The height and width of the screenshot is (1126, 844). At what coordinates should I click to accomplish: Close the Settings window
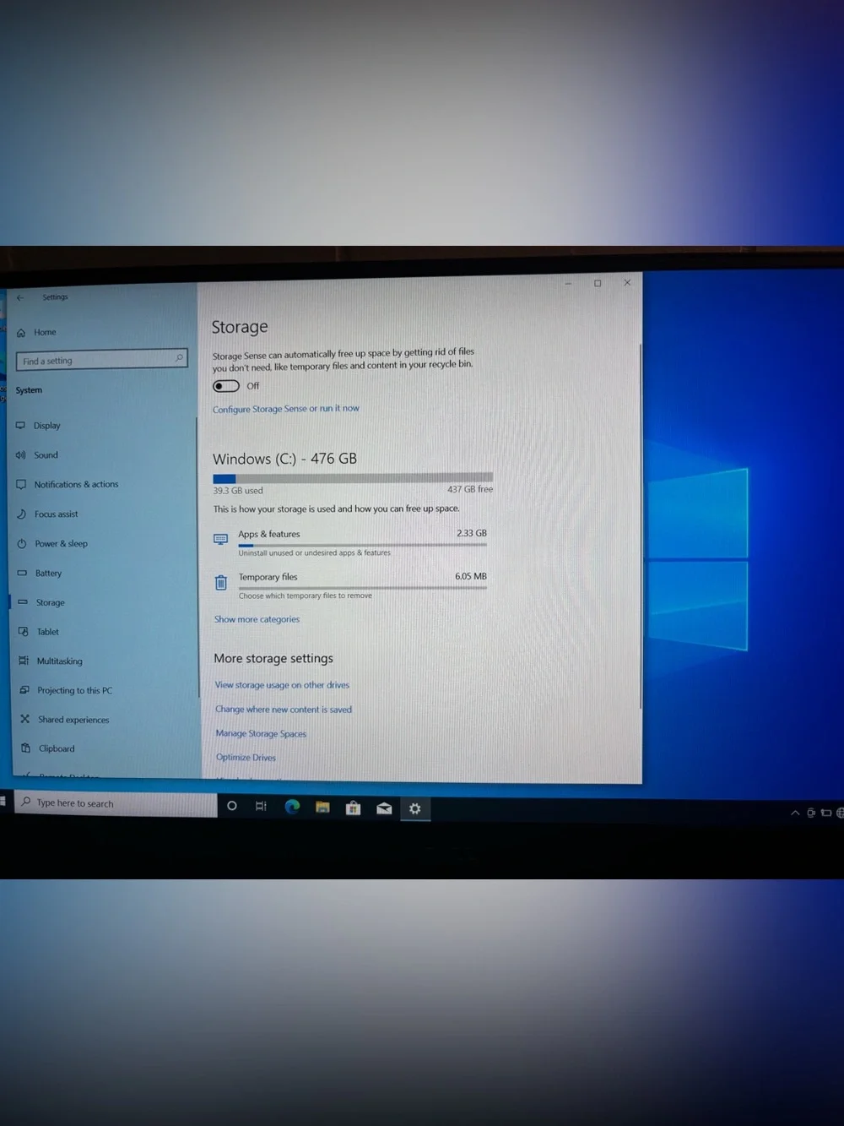[627, 283]
